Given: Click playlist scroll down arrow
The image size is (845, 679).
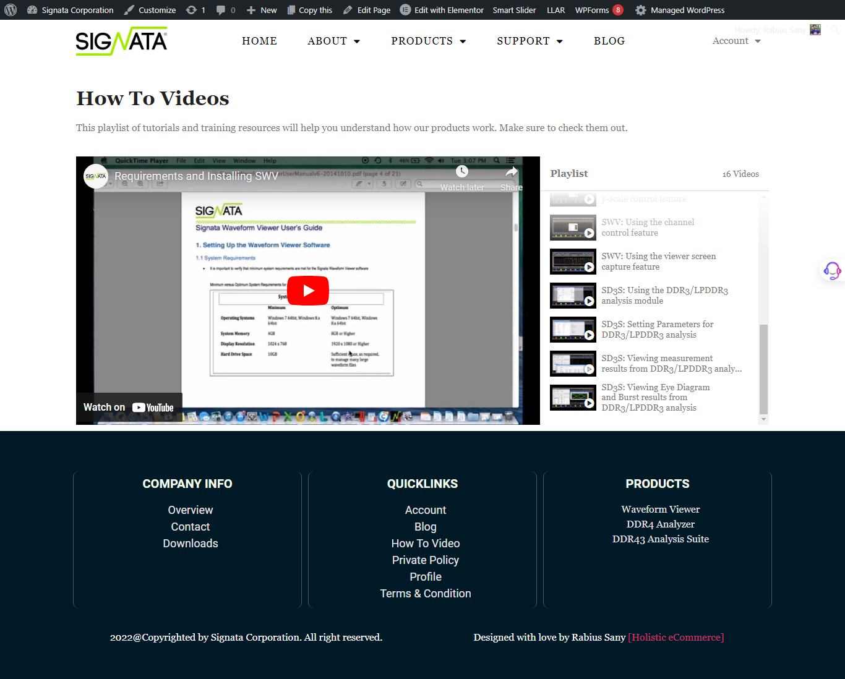Looking at the screenshot, I should tap(763, 419).
